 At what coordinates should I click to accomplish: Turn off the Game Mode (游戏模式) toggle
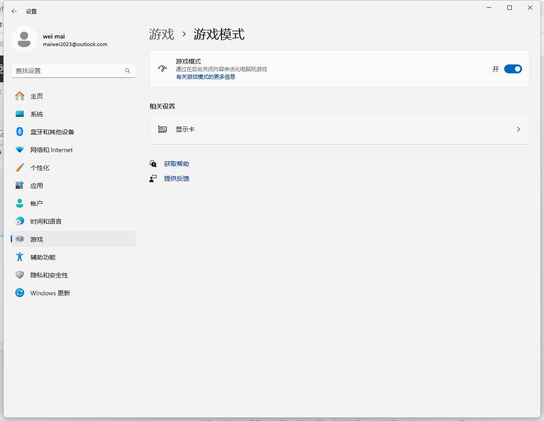point(513,69)
